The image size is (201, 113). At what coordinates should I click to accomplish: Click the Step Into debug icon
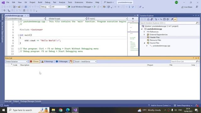[129, 7]
